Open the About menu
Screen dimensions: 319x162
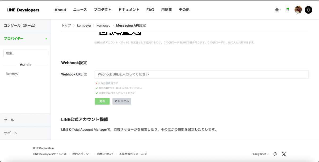(60, 10)
